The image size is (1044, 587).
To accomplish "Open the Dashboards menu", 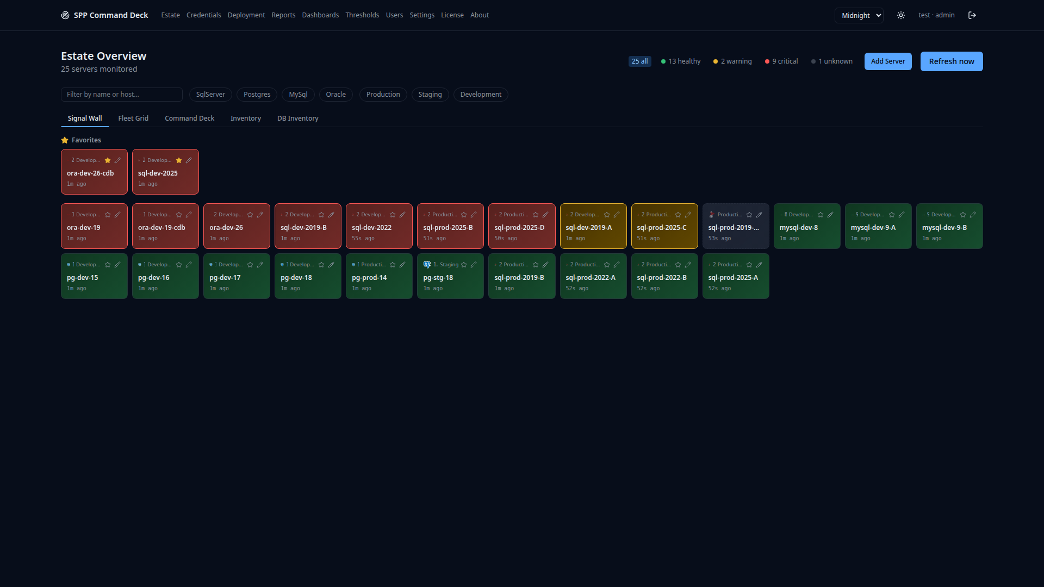I will pos(320,15).
